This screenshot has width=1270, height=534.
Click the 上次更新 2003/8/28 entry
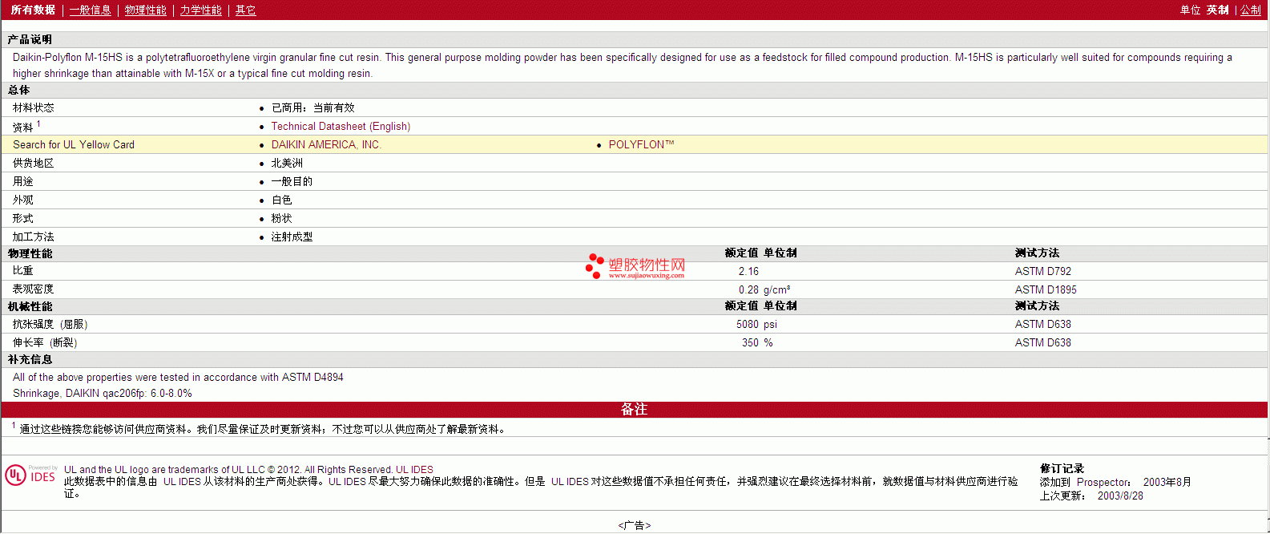(x=1091, y=496)
